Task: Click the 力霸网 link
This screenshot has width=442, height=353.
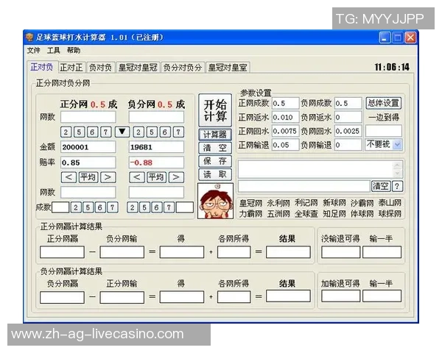Action: click(250, 214)
